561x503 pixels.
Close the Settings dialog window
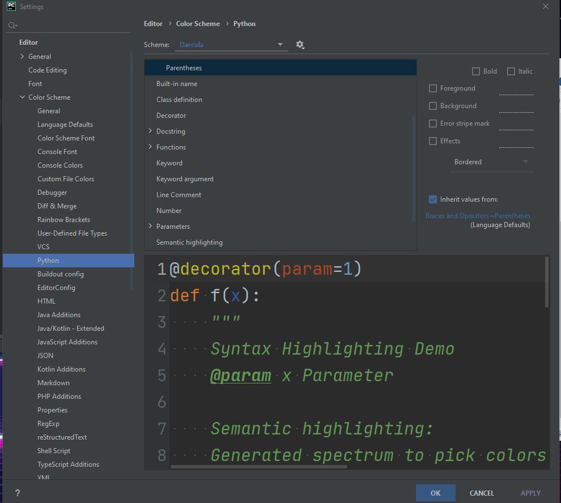tap(545, 7)
